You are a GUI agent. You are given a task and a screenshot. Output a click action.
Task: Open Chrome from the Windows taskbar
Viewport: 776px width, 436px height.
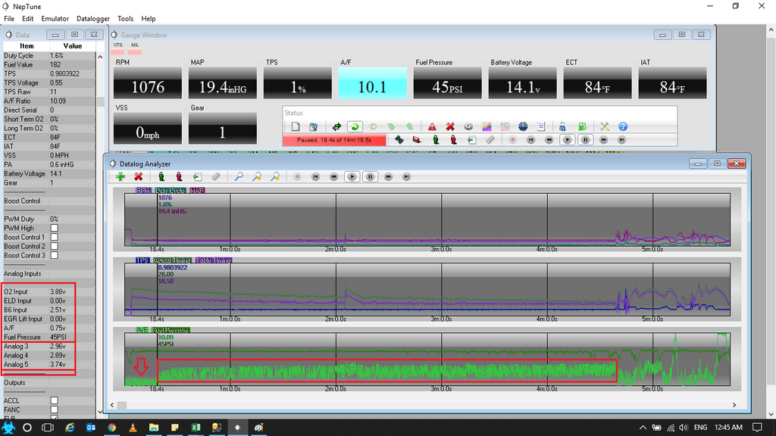112,428
